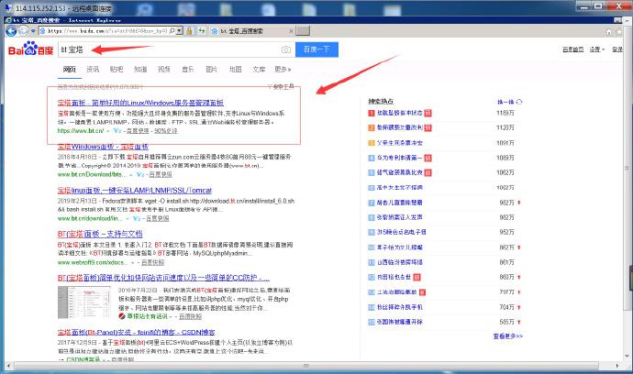This screenshot has height=374, width=633.
Task: Click the padlock security icon in address bar
Action: point(190,30)
